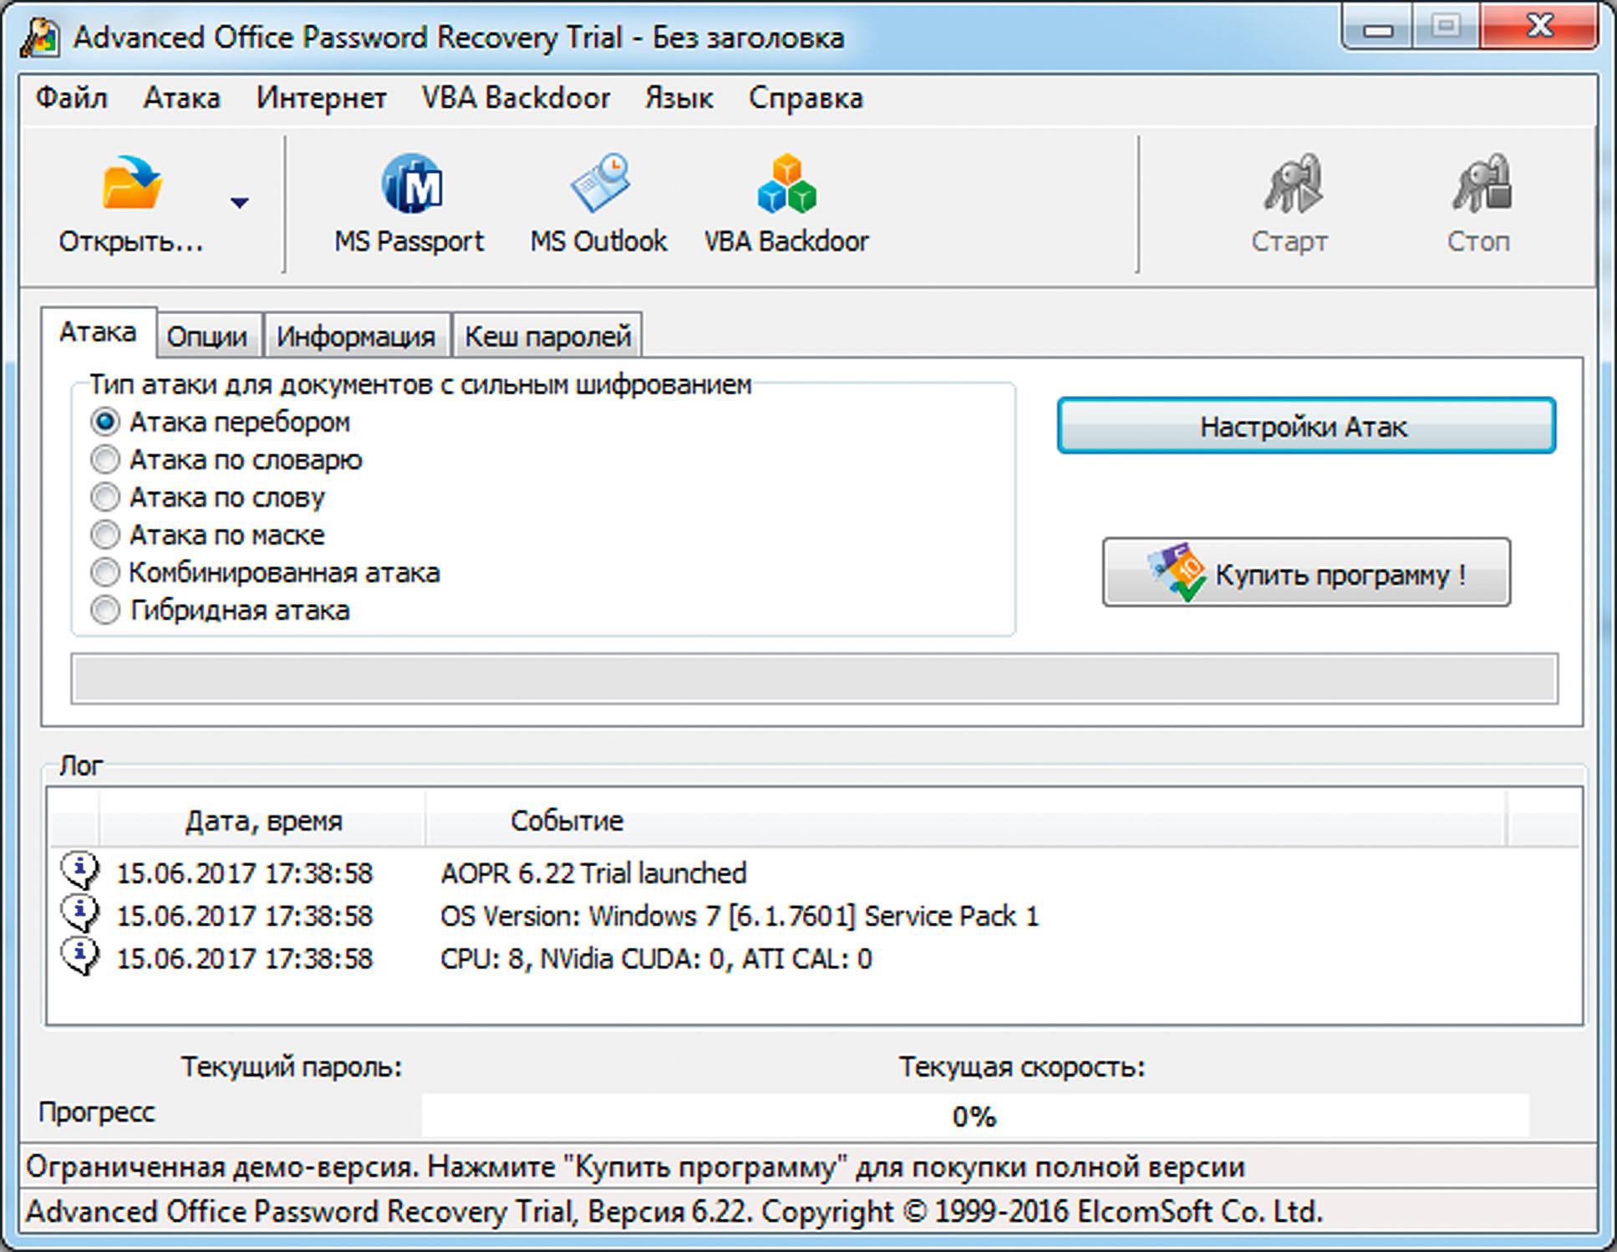Choose the Атака по маске option
Image resolution: width=1617 pixels, height=1252 pixels.
pos(105,535)
